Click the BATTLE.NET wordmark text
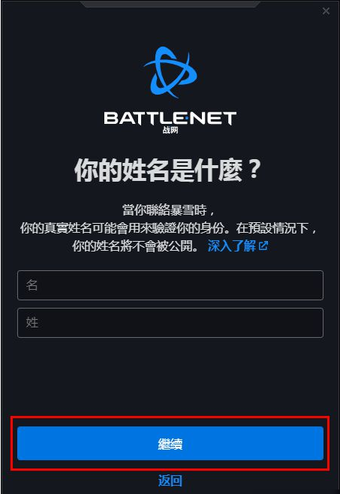The height and width of the screenshot is (494, 340). (x=170, y=118)
